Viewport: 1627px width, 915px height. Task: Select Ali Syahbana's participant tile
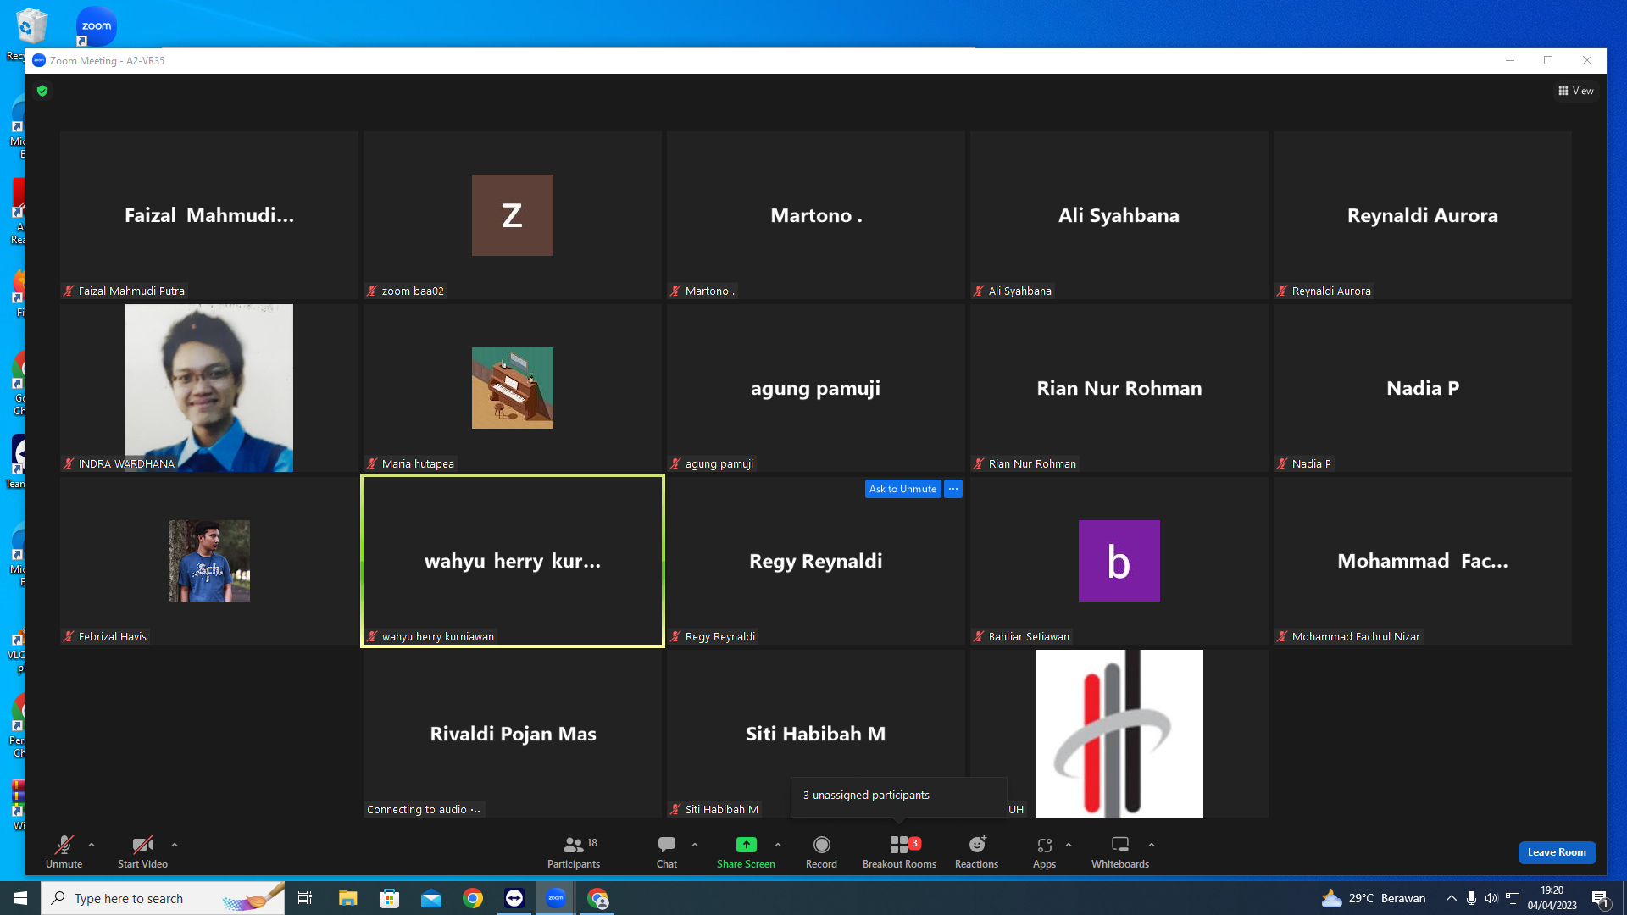point(1119,215)
